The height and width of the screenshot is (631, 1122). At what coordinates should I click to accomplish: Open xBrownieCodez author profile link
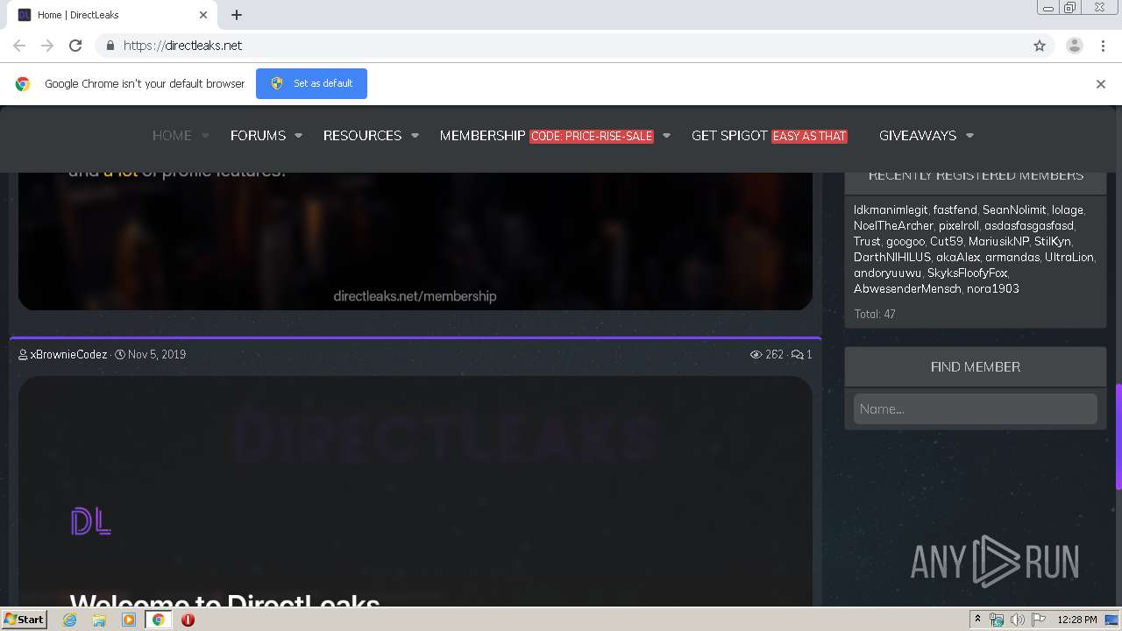pos(68,355)
